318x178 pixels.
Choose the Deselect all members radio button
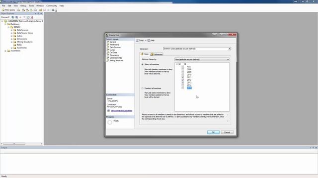pyautogui.click(x=143, y=89)
